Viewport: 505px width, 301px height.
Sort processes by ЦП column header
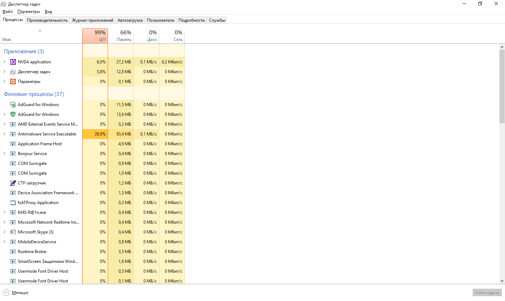(x=95, y=36)
